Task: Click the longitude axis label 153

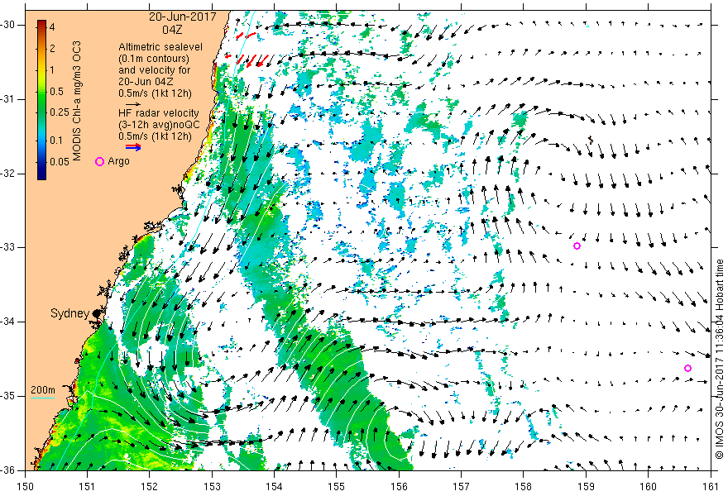Action: [x=212, y=486]
